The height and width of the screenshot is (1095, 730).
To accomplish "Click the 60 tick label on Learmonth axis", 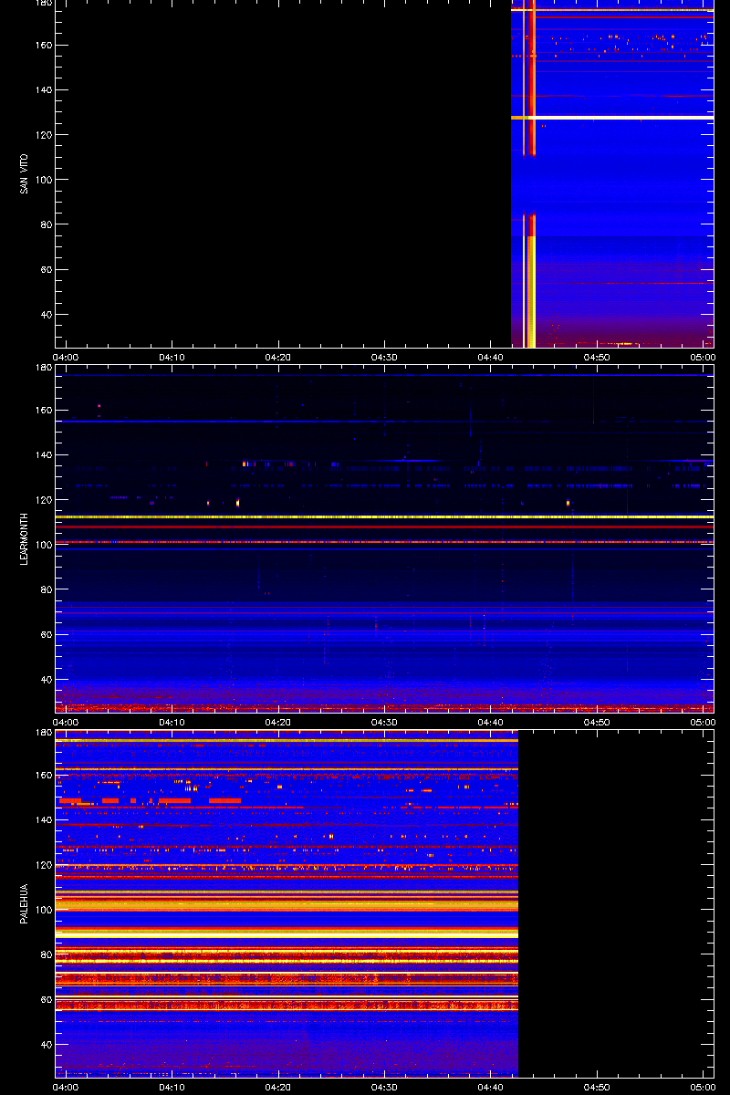I will pos(46,635).
